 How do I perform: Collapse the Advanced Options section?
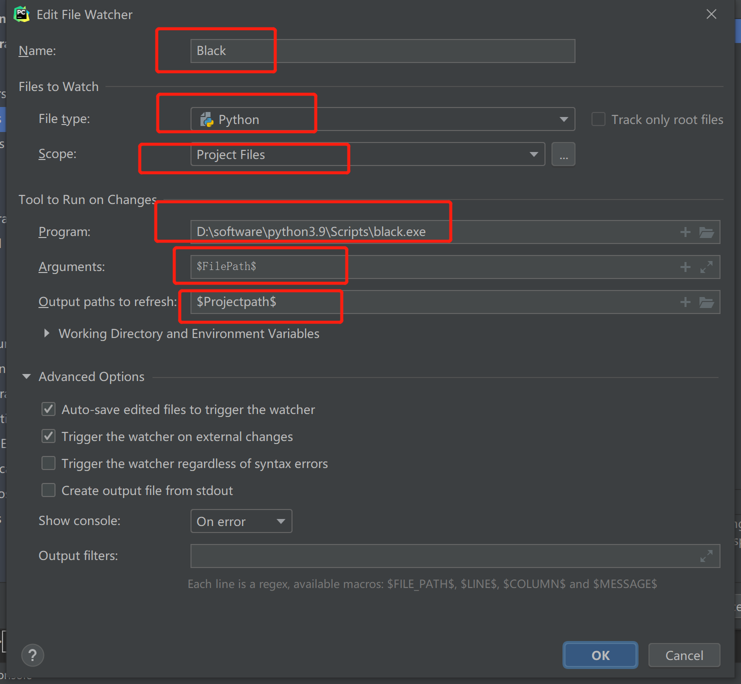[26, 376]
